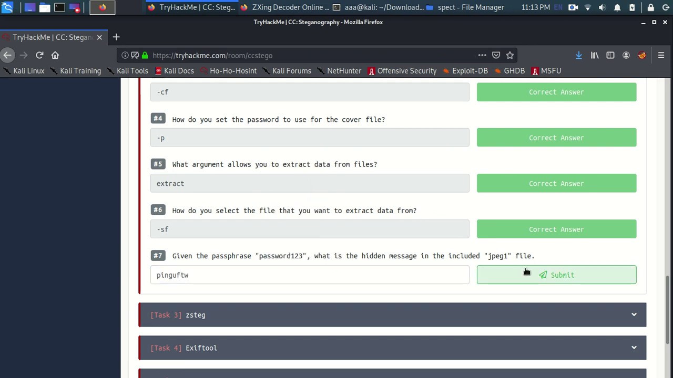Open the Firefox account icon

pos(626,55)
